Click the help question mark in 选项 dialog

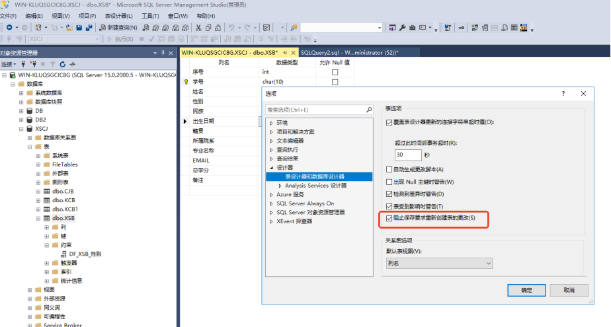click(x=563, y=93)
